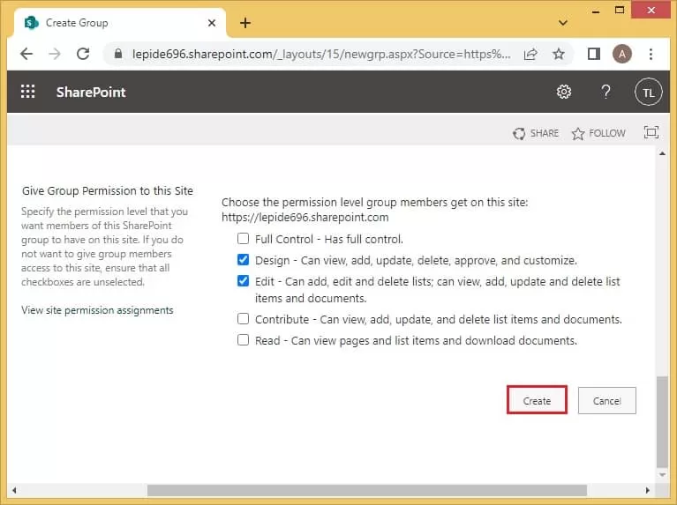The width and height of the screenshot is (677, 505).
Task: Expand the Chrome tab search dropdown
Action: coord(563,22)
